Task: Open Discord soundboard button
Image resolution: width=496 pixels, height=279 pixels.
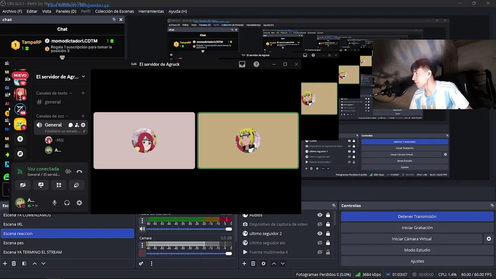Action: [x=77, y=185]
